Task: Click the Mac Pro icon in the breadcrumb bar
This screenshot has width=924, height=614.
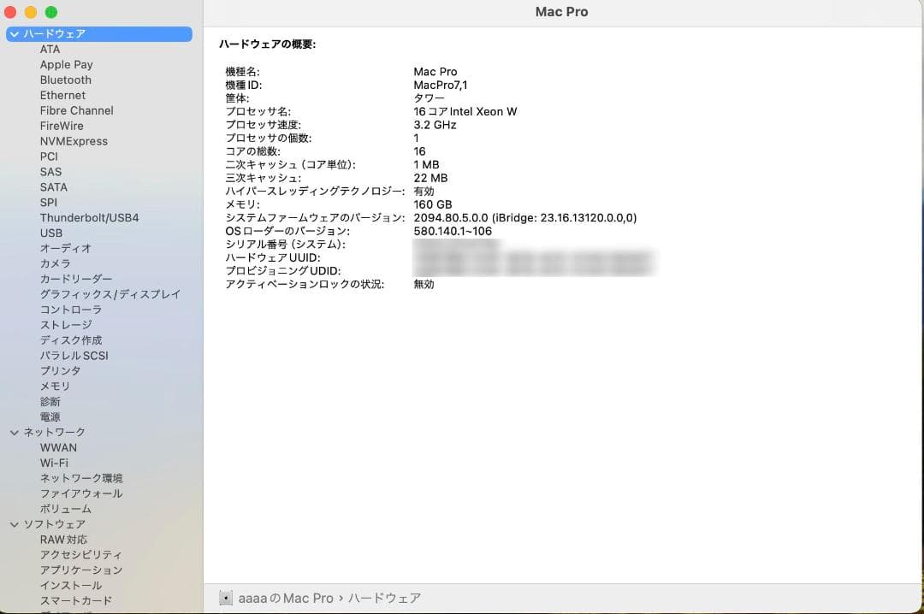Action: coord(225,598)
